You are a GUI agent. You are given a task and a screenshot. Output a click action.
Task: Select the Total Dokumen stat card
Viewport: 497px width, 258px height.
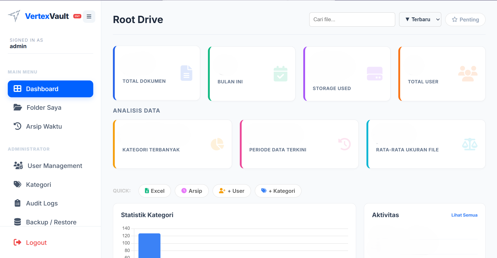[156, 73]
